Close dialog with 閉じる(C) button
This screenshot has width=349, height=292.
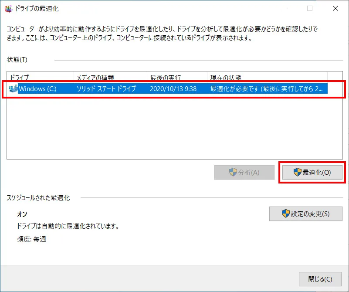[320, 279]
